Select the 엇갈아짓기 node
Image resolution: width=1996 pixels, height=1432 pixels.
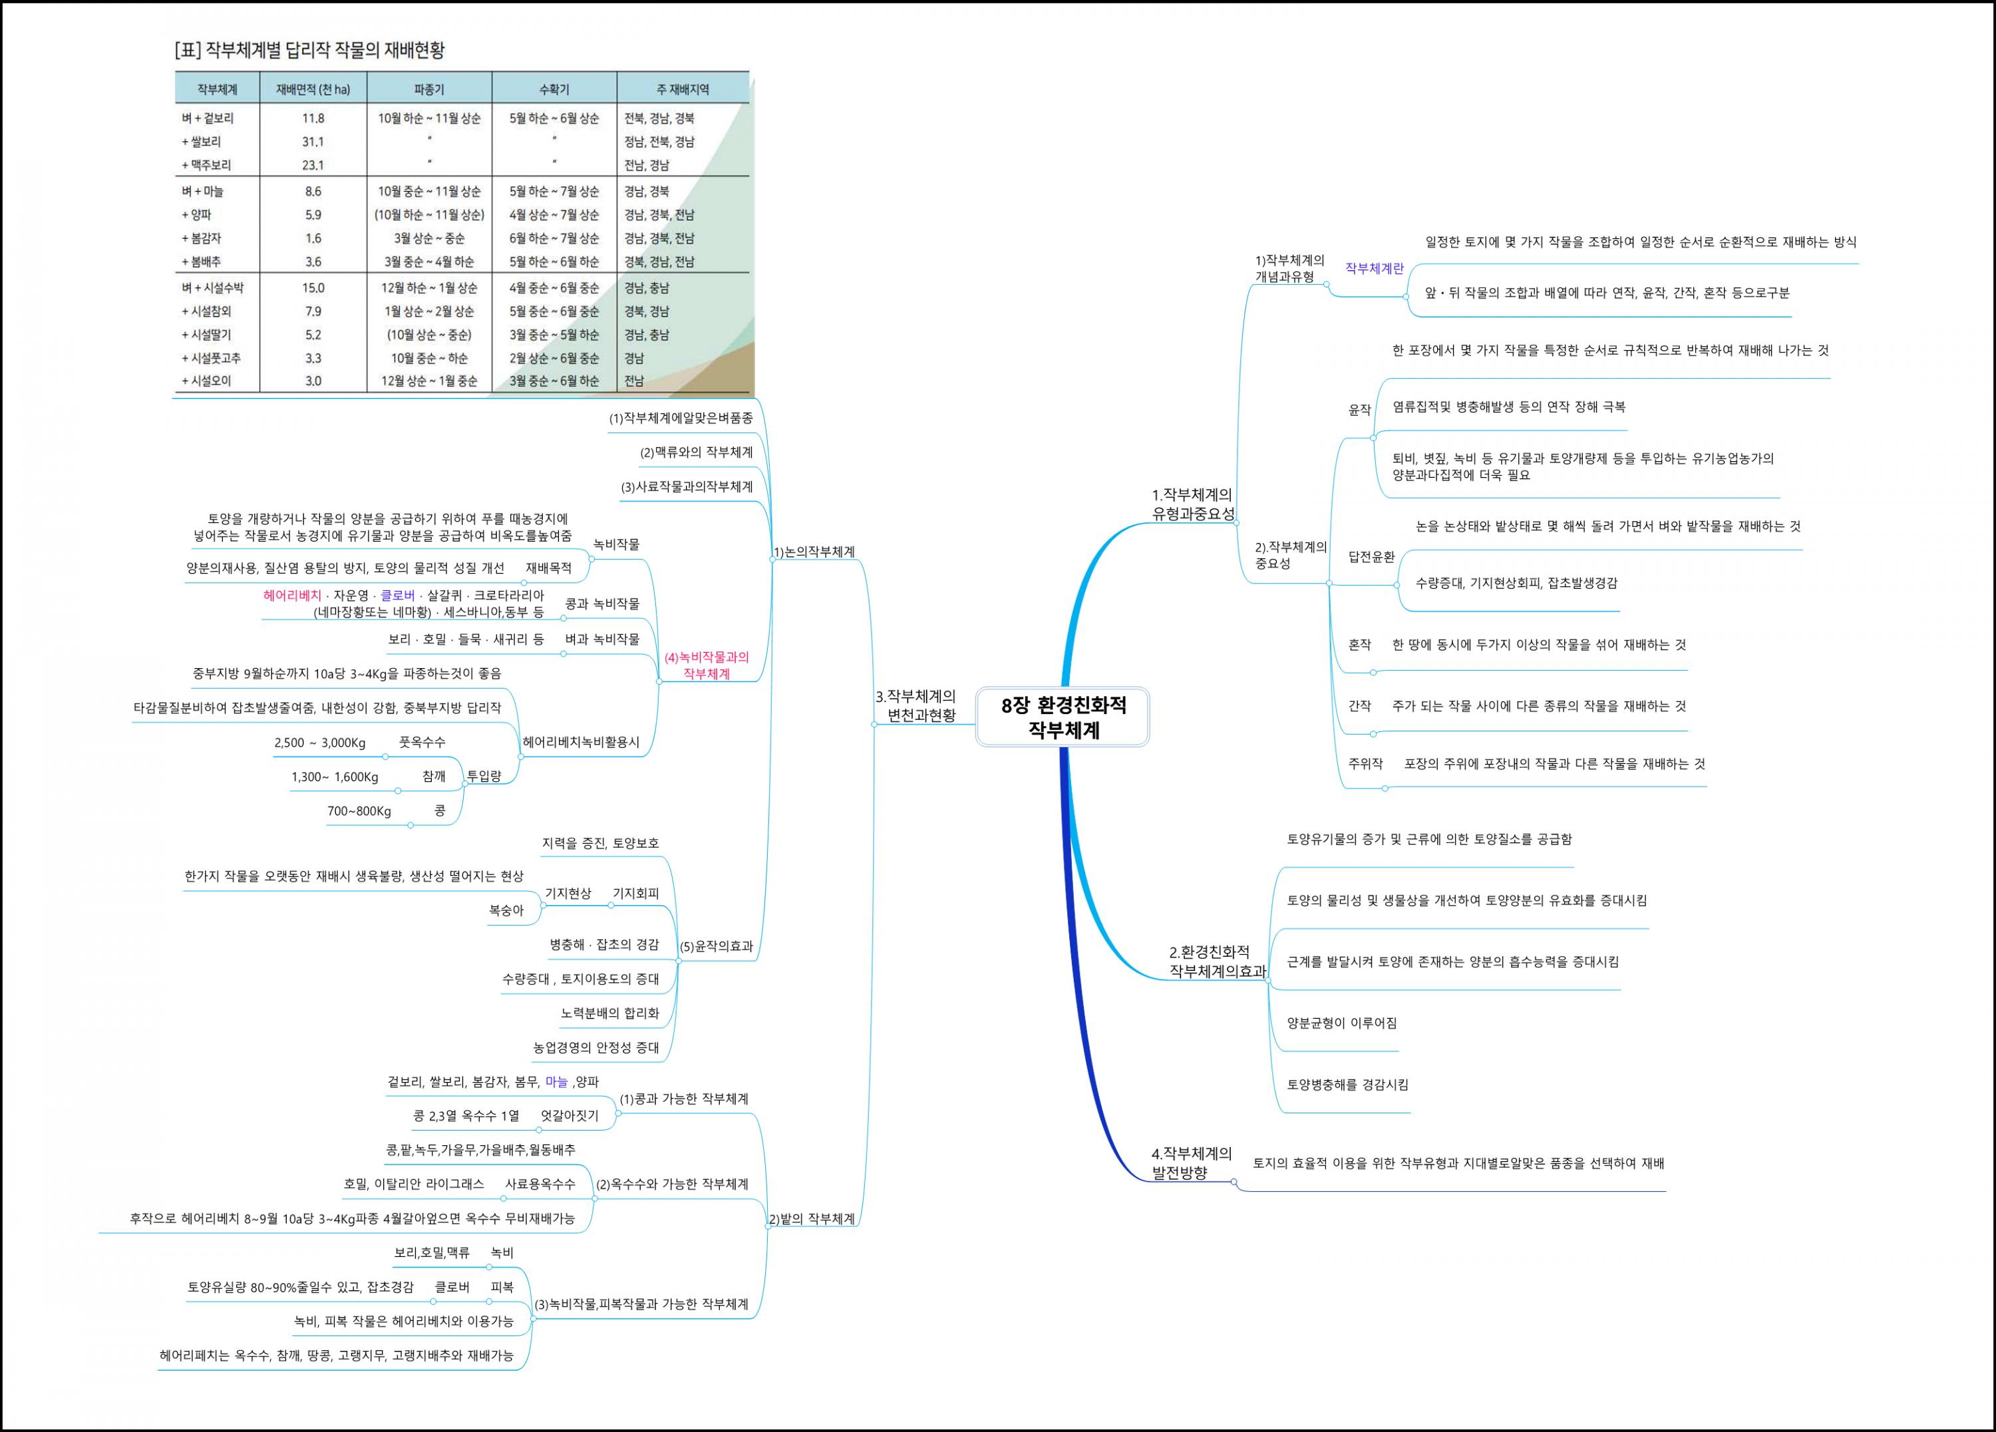pyautogui.click(x=570, y=1115)
